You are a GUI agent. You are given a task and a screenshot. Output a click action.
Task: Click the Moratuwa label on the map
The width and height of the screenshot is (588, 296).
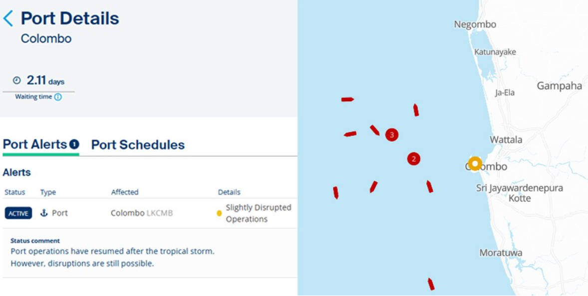pyautogui.click(x=501, y=253)
